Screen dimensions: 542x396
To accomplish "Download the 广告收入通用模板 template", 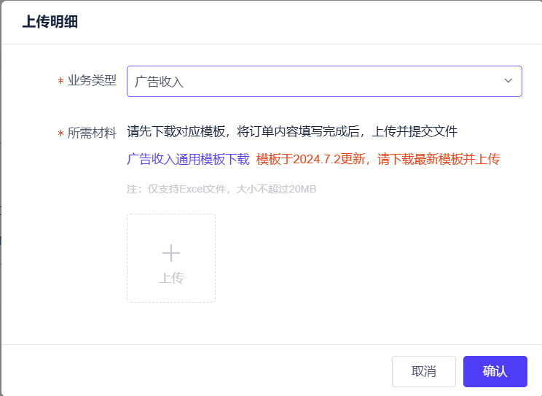I will pos(188,159).
